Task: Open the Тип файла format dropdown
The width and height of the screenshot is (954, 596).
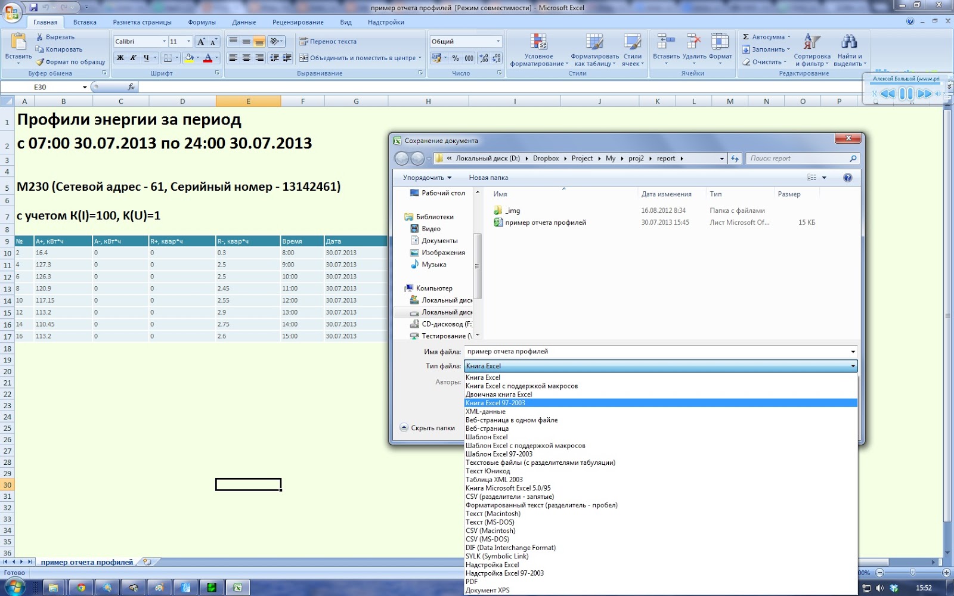Action: [852, 366]
